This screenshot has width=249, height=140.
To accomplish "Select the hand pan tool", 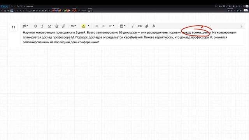I will click(x=5, y=10).
